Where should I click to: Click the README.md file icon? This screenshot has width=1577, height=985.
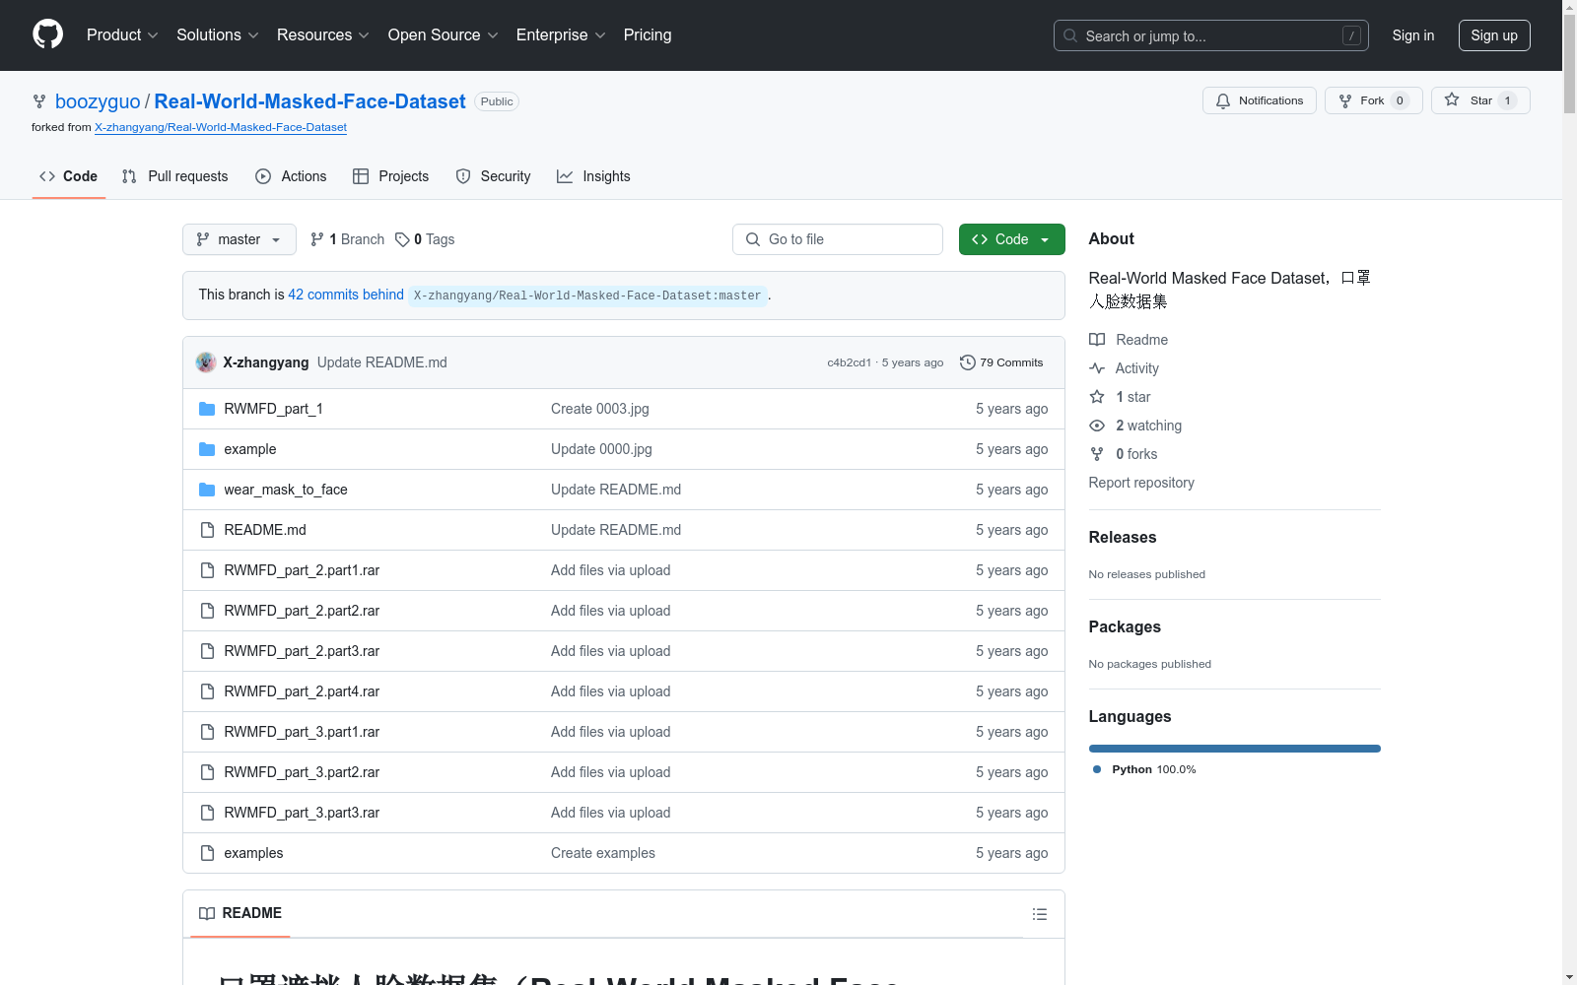(207, 530)
